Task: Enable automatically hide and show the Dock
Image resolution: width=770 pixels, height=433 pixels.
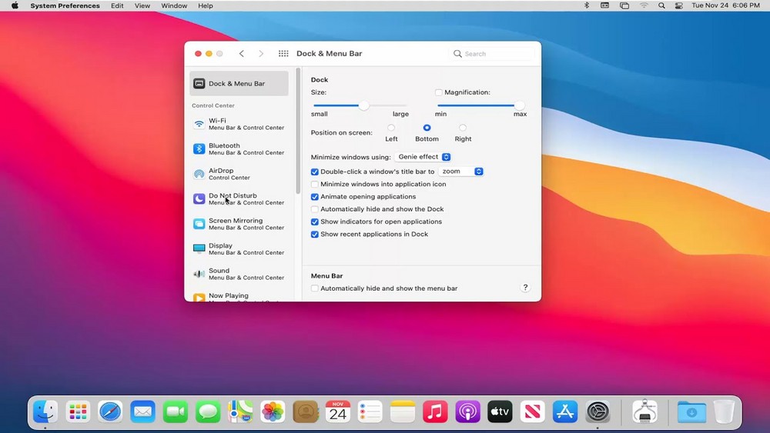Action: coord(315,209)
